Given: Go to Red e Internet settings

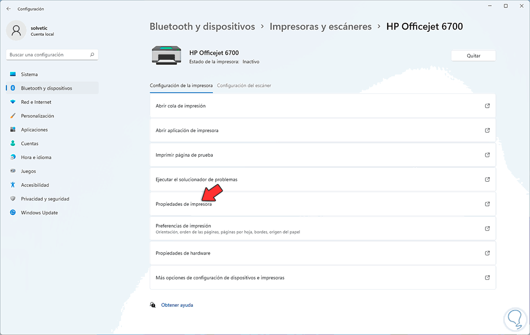Looking at the screenshot, I should 52,102.
